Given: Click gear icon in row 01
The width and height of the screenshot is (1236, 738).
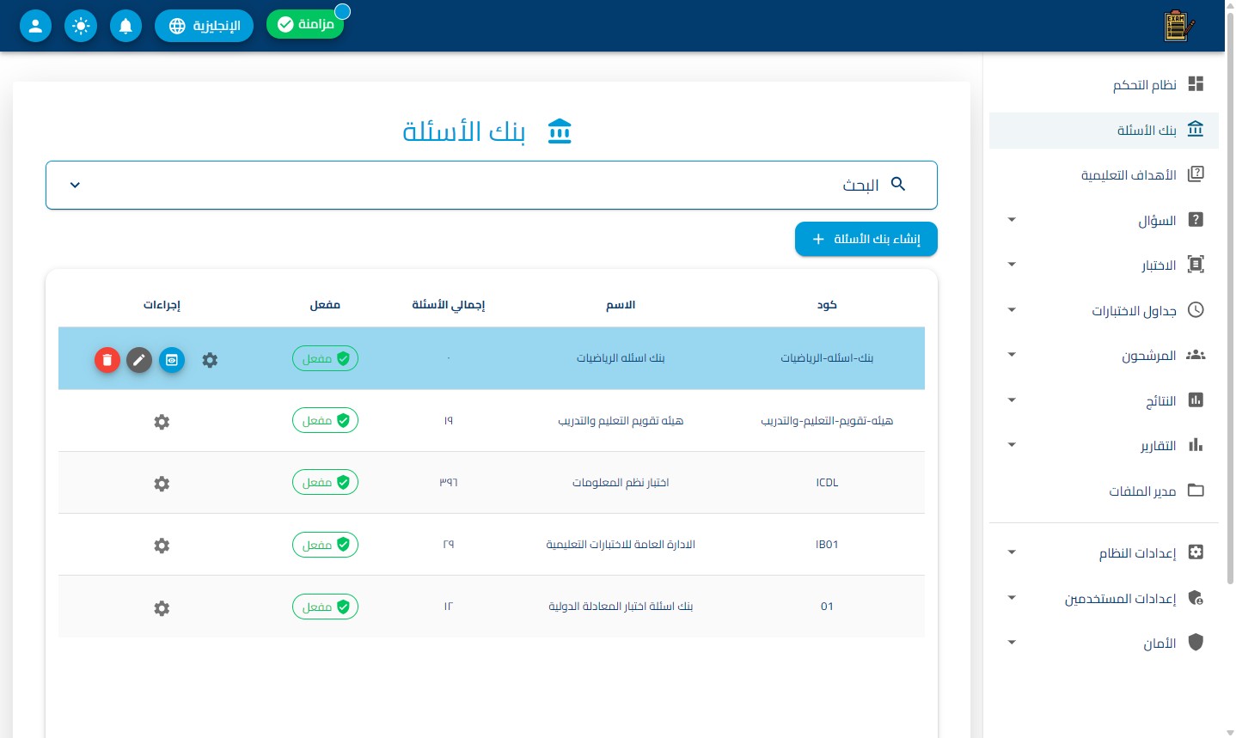Looking at the screenshot, I should pyautogui.click(x=162, y=608).
